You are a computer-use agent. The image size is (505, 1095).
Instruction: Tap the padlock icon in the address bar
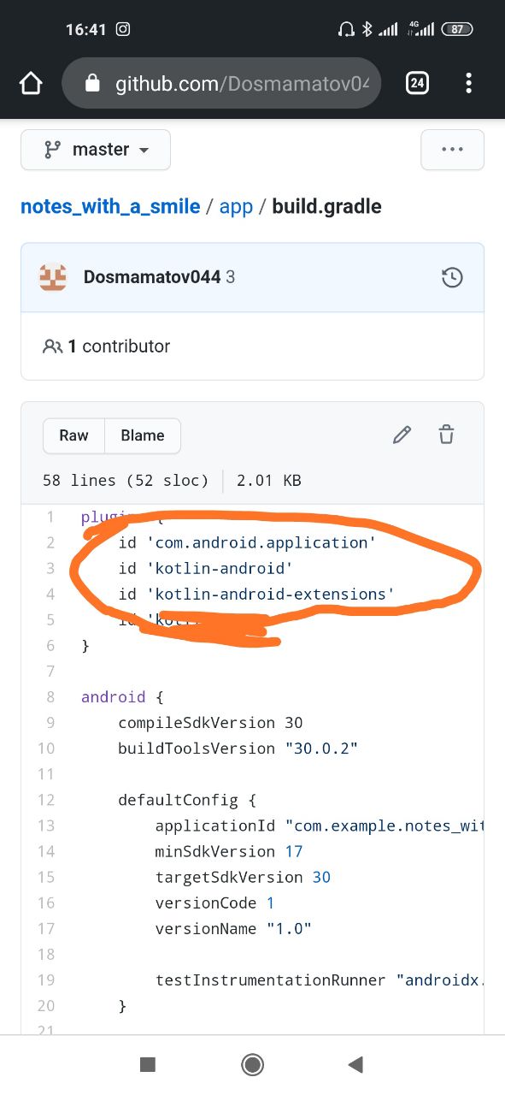point(93,83)
